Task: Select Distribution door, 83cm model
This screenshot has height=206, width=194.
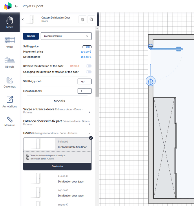Action: pos(57,179)
